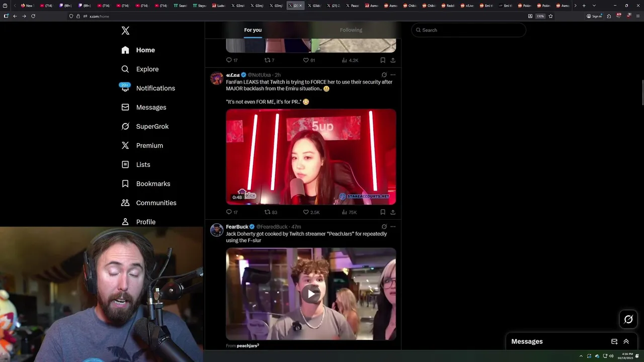Click browser Sign in button
This screenshot has width=644, height=362.
(594, 16)
